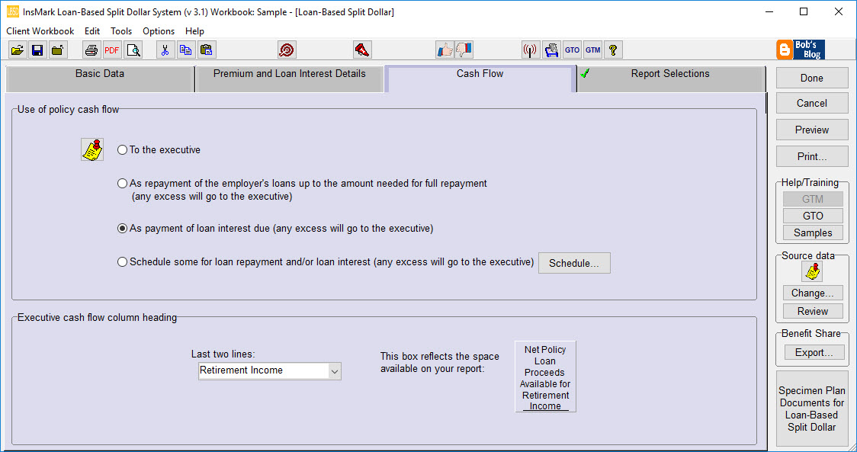Click the sticky note pin icon near Source data
Image resolution: width=857 pixels, height=452 pixels.
(812, 271)
